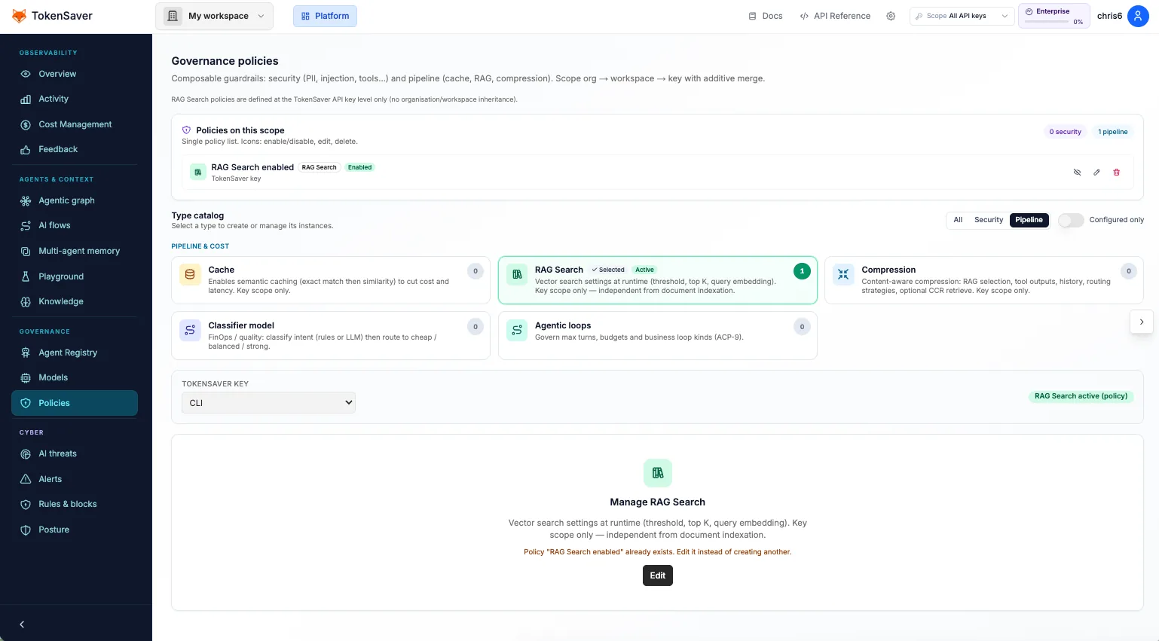Screen dimensions: 1159x641
Task: Edit RAG Search enabled policy pencil
Action: click(1096, 172)
